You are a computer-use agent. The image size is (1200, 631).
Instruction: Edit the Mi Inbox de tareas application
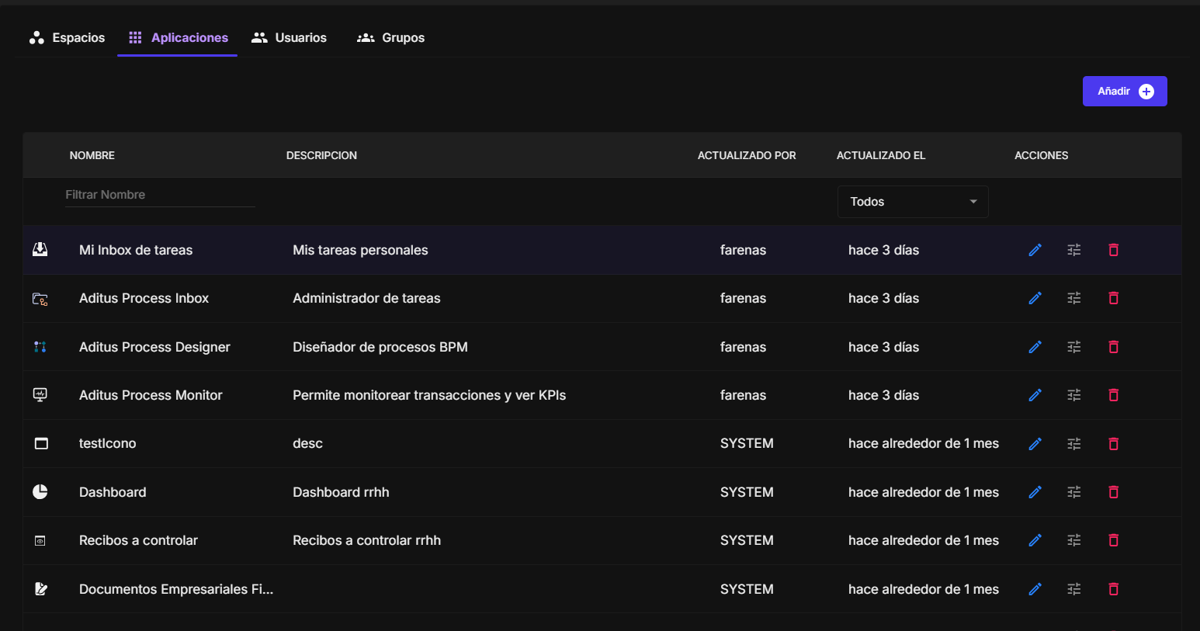1035,250
